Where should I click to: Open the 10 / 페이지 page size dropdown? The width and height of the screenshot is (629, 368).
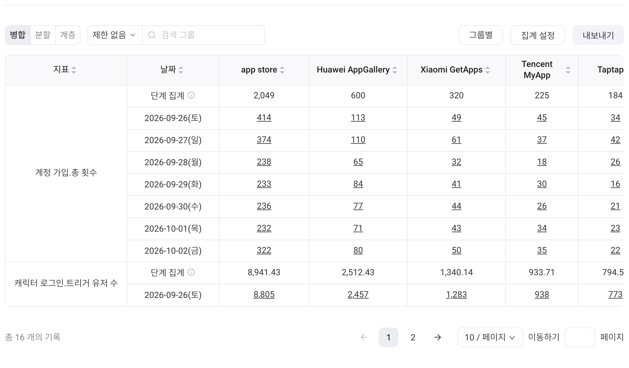[x=490, y=337]
